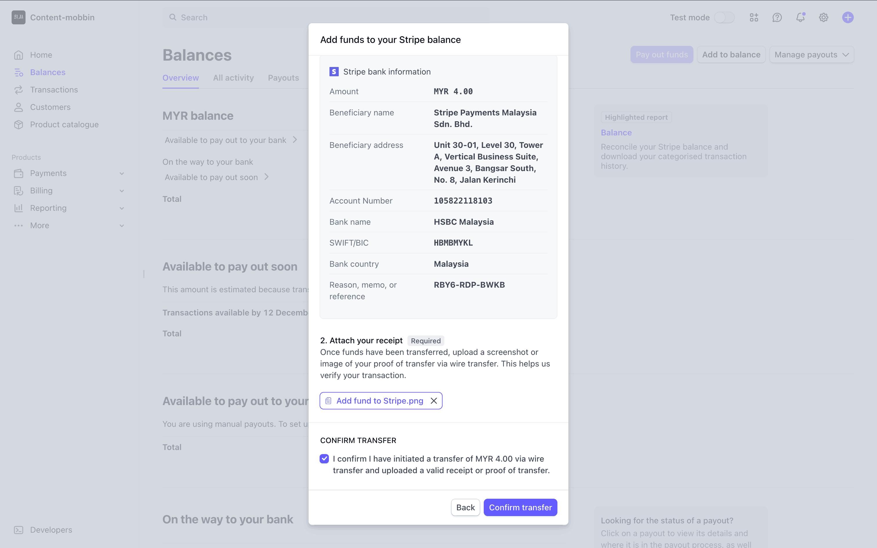
Task: Click the Developers terminal icon in sidebar
Action: pyautogui.click(x=19, y=530)
